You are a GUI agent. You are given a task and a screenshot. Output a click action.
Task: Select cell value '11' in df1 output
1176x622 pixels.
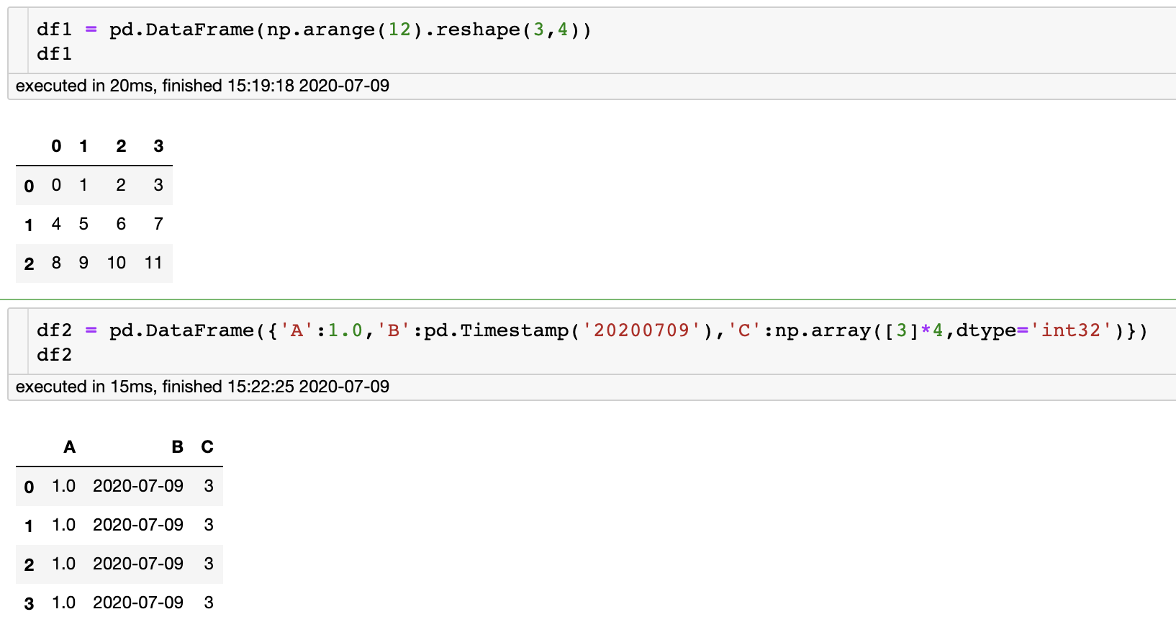(154, 263)
